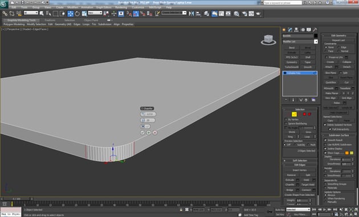Cancel the Chamfer caddy
359x217 pixels.
(155, 133)
